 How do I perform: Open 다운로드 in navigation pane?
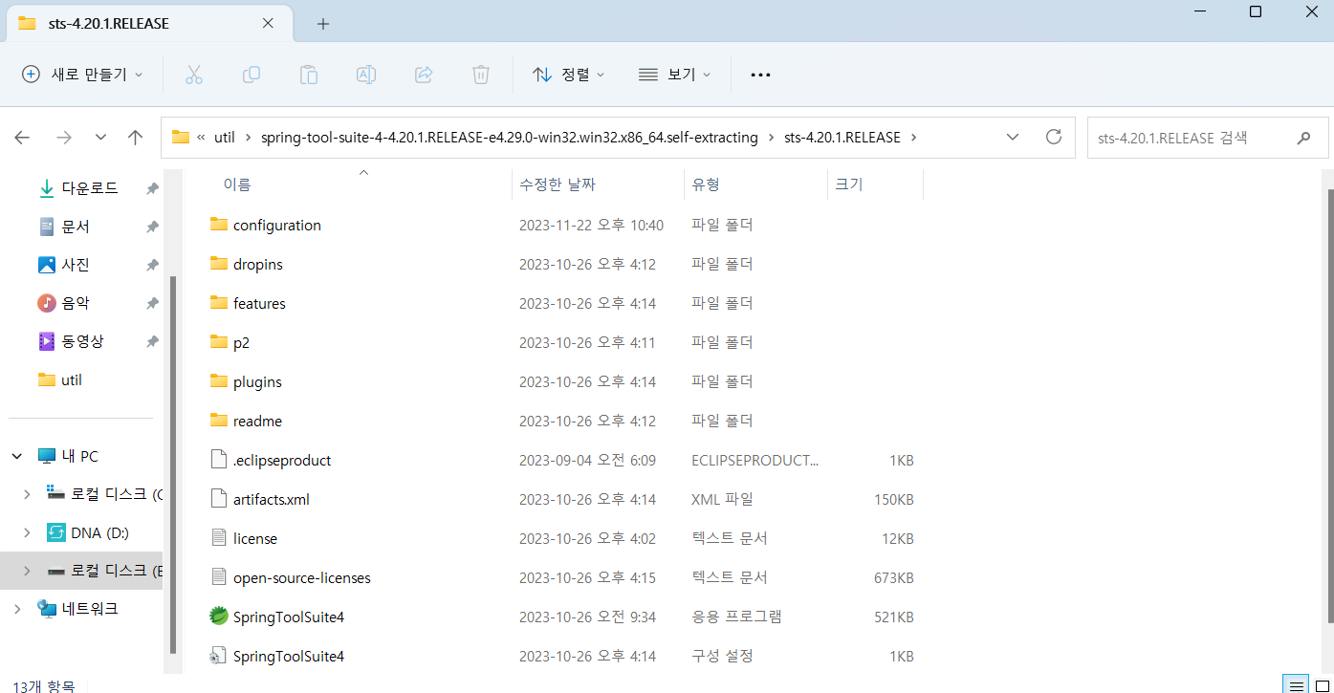tap(90, 188)
